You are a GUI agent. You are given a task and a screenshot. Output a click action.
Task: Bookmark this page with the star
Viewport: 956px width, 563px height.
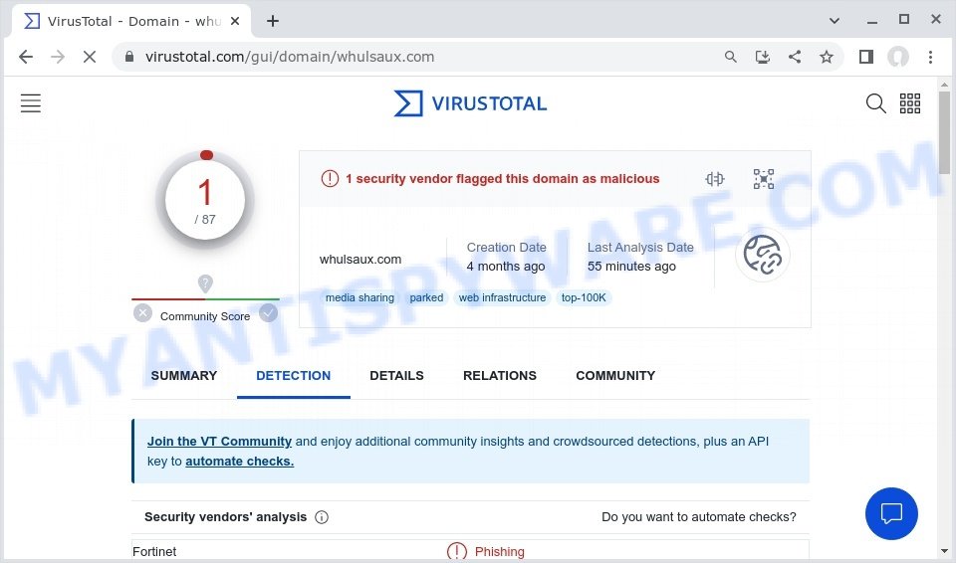pyautogui.click(x=827, y=57)
